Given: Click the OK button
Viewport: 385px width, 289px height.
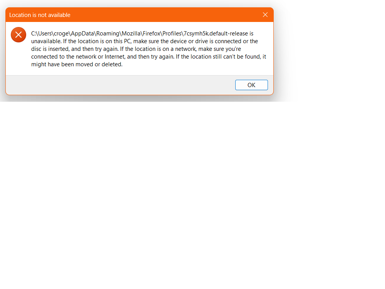Looking at the screenshot, I should pyautogui.click(x=251, y=85).
